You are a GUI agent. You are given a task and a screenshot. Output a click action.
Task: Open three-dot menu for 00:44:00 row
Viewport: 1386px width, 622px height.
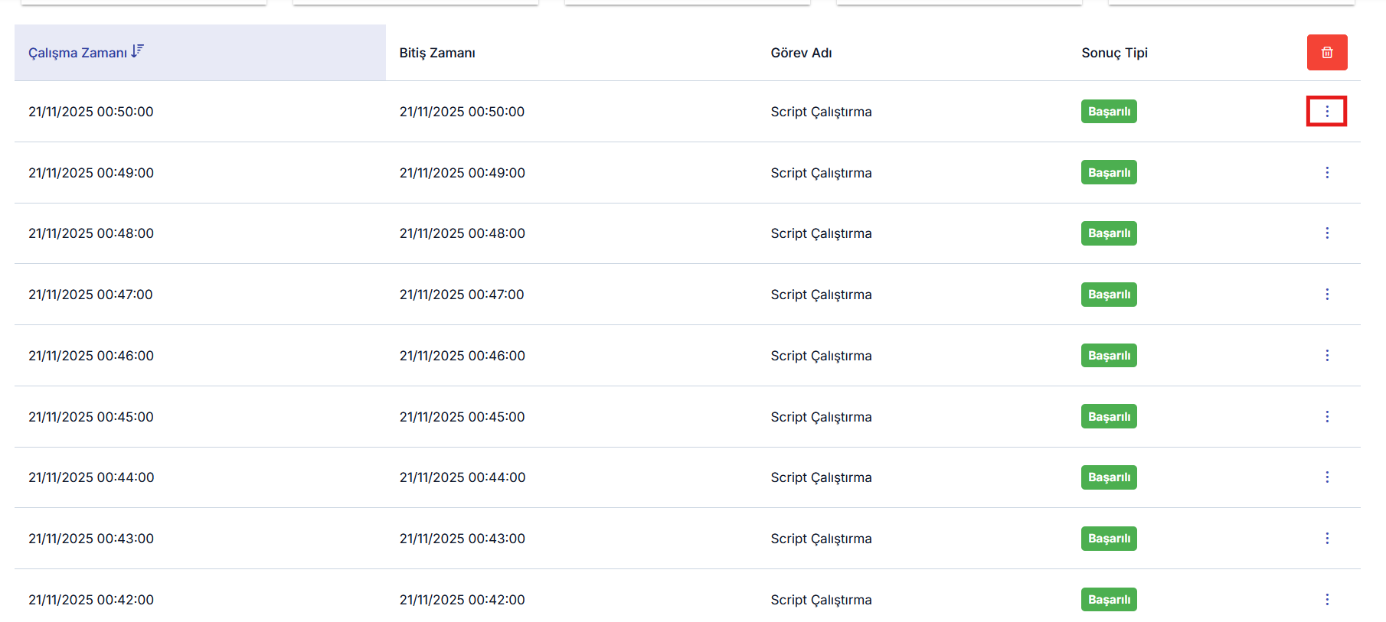[x=1326, y=477]
